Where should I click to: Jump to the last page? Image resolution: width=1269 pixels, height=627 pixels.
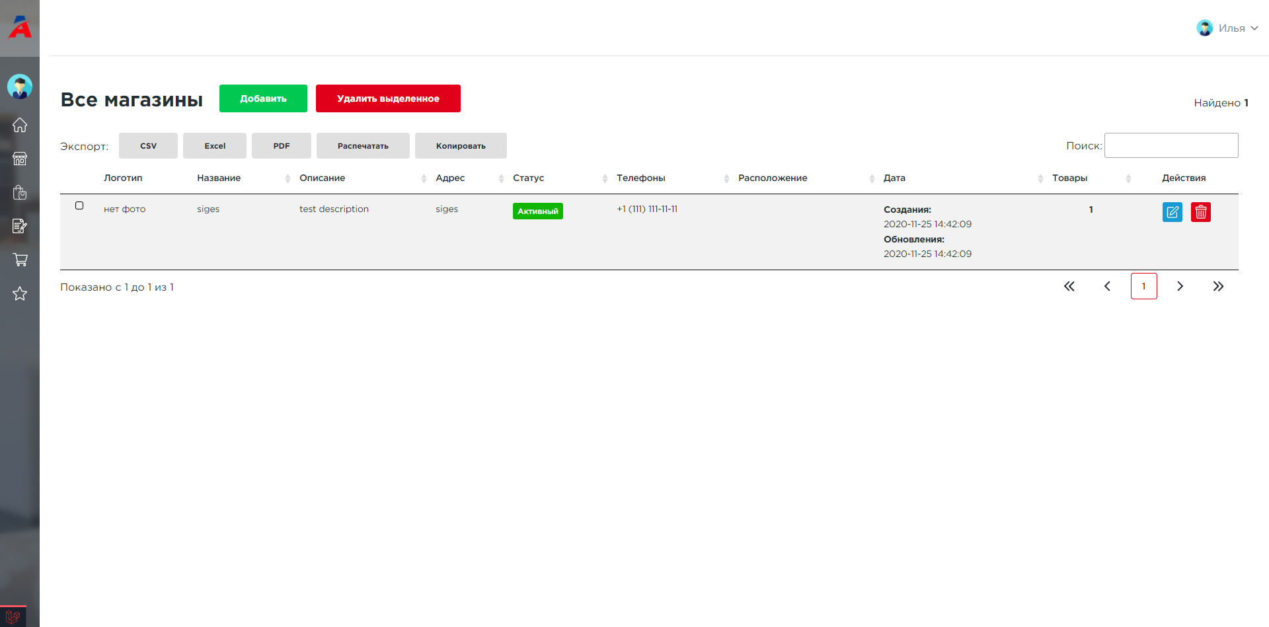1218,286
